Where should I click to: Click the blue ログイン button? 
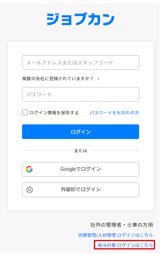(x=81, y=131)
